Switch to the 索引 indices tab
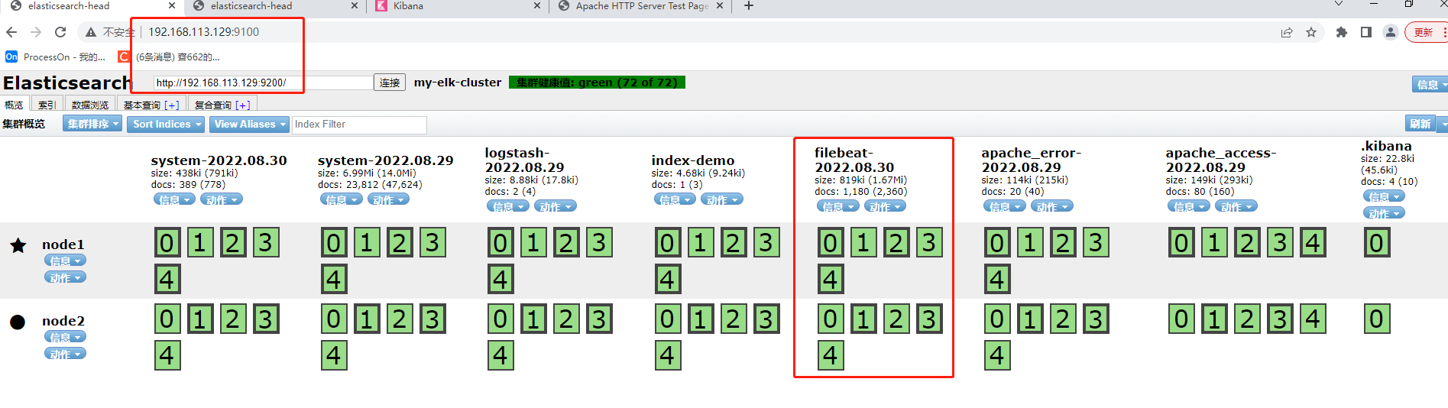This screenshot has width=1448, height=408. click(x=47, y=105)
